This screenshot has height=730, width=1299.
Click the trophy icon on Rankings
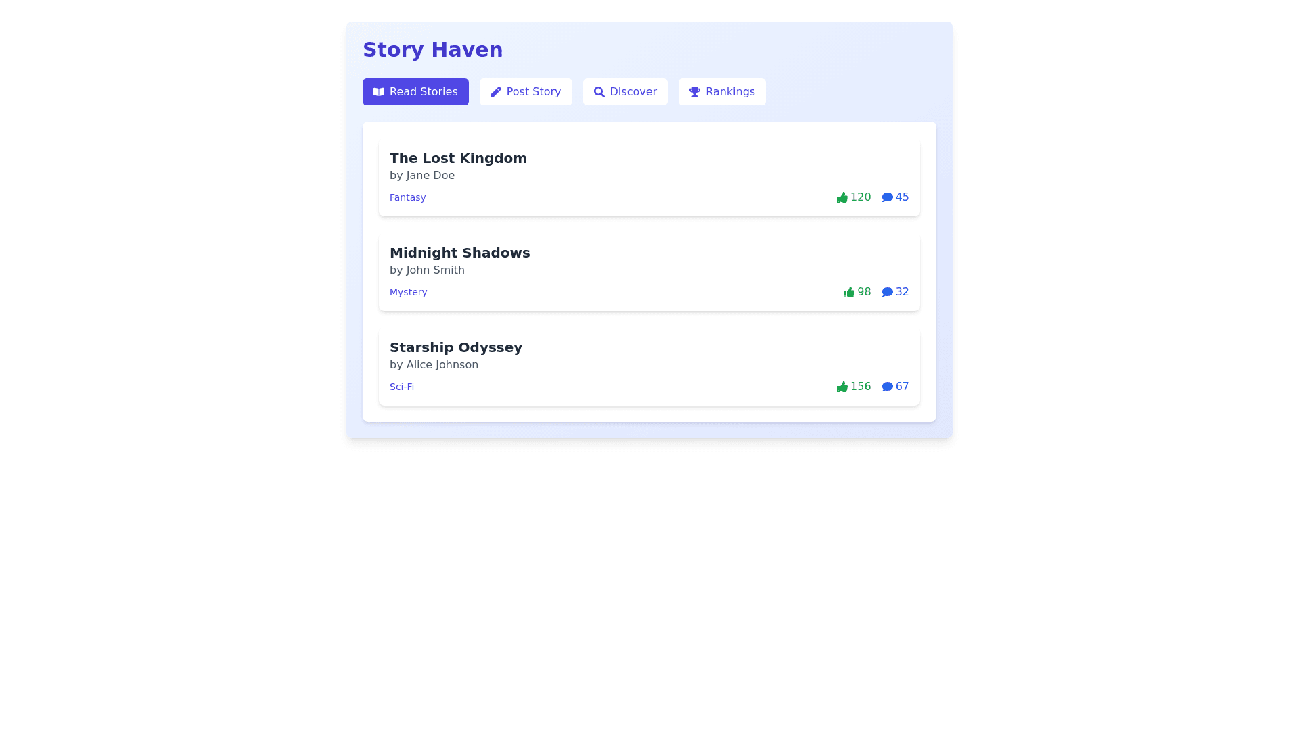[695, 92]
